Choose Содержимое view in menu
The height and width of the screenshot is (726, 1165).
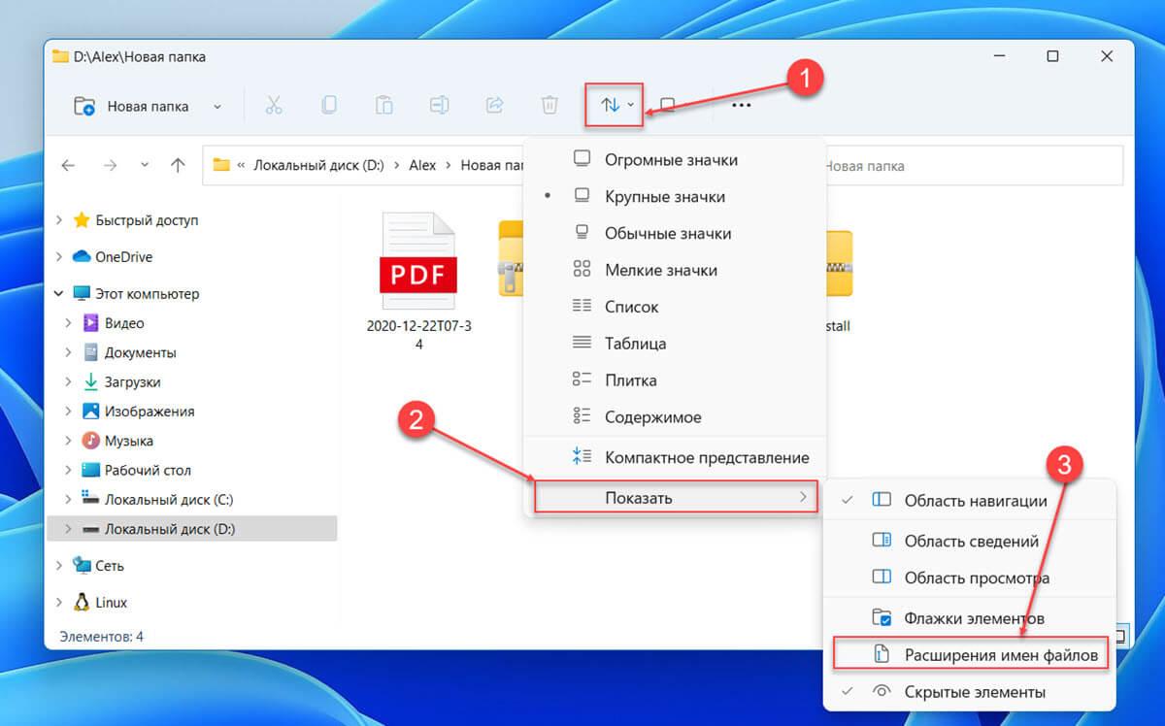tap(675, 417)
